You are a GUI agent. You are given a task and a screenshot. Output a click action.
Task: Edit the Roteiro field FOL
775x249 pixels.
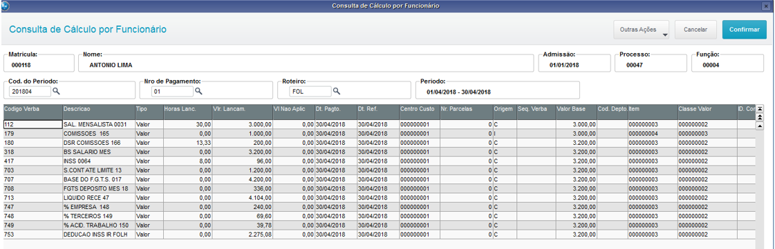coord(310,91)
